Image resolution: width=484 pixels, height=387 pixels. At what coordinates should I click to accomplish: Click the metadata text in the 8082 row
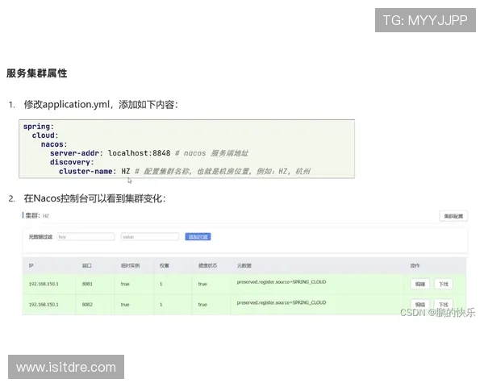pos(282,303)
